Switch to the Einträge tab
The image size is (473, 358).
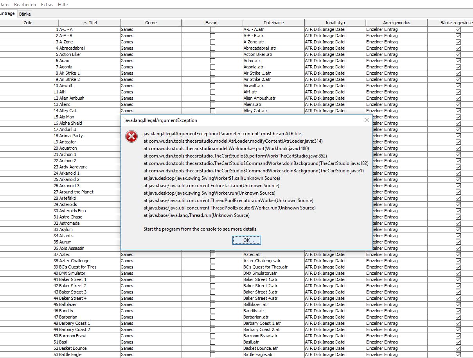point(7,13)
